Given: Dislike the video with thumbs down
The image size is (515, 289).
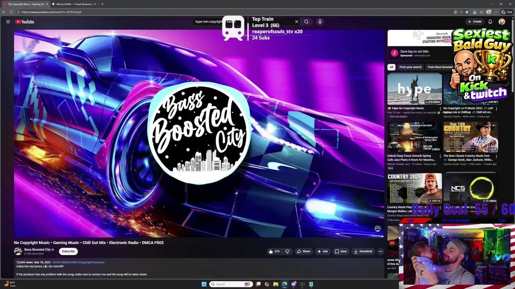Looking at the screenshot, I should click(x=287, y=251).
